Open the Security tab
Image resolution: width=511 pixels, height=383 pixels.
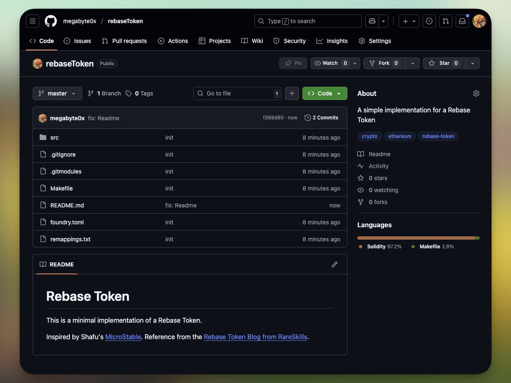(x=290, y=41)
